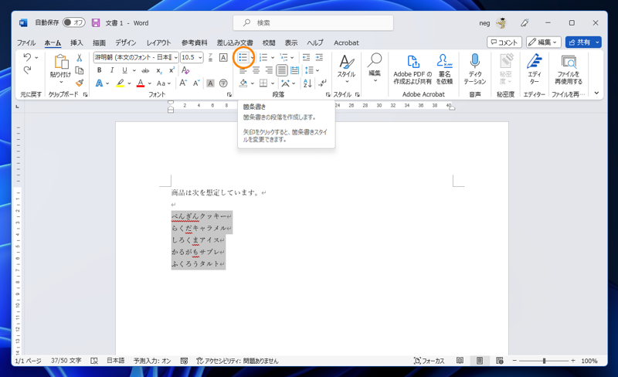The image size is (618, 377).
Task: Click the Increase Indent icon
Action: coord(319,58)
